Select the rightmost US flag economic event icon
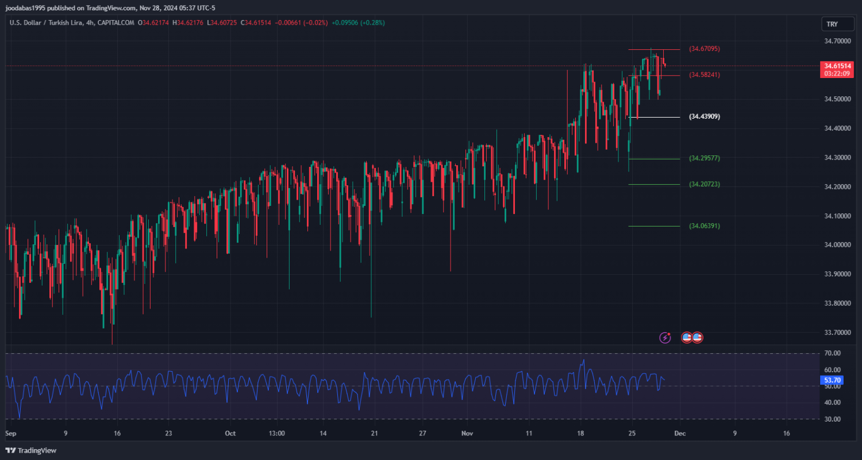 pos(697,337)
